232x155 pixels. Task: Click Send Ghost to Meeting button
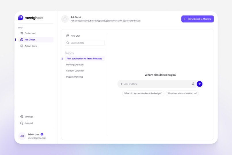[197, 19]
